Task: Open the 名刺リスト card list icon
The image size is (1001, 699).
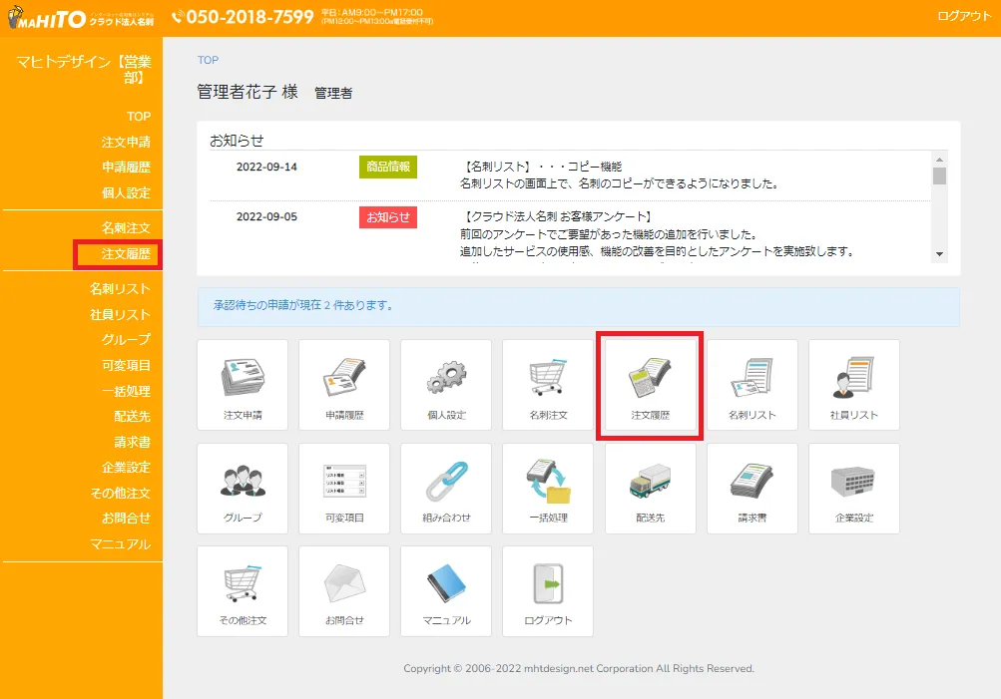Action: pos(751,385)
